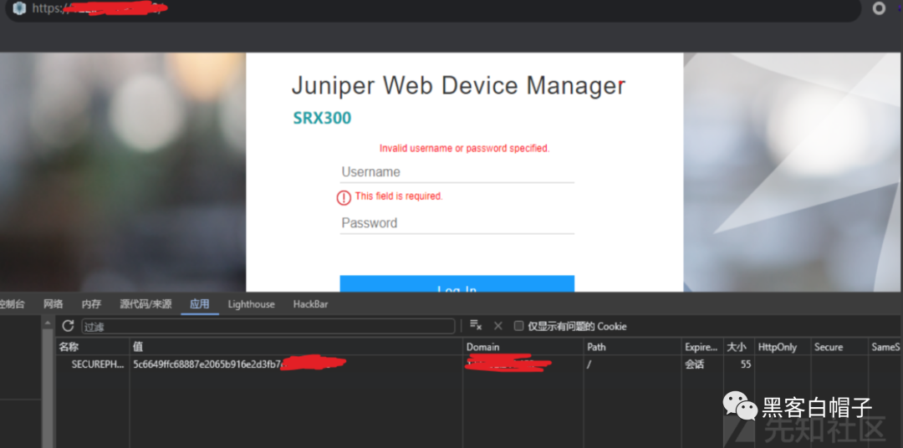
Task: Click the browser URL address bar
Action: 432,8
